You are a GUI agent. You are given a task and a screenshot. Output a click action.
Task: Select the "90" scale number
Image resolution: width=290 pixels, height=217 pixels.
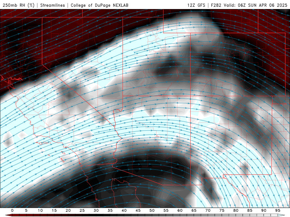[x=264, y=210]
